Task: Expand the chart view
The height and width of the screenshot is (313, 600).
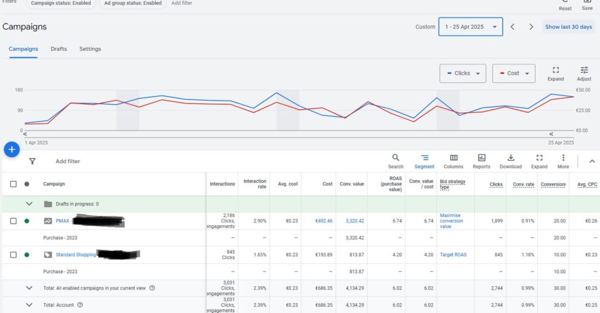Action: click(x=555, y=73)
